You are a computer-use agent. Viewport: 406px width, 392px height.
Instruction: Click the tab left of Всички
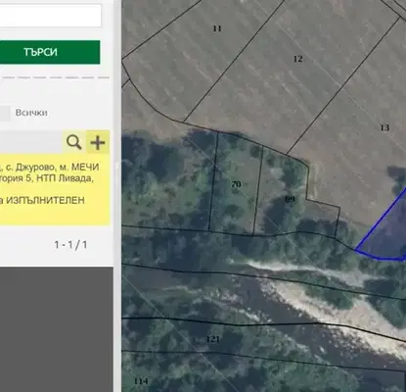point(5,114)
